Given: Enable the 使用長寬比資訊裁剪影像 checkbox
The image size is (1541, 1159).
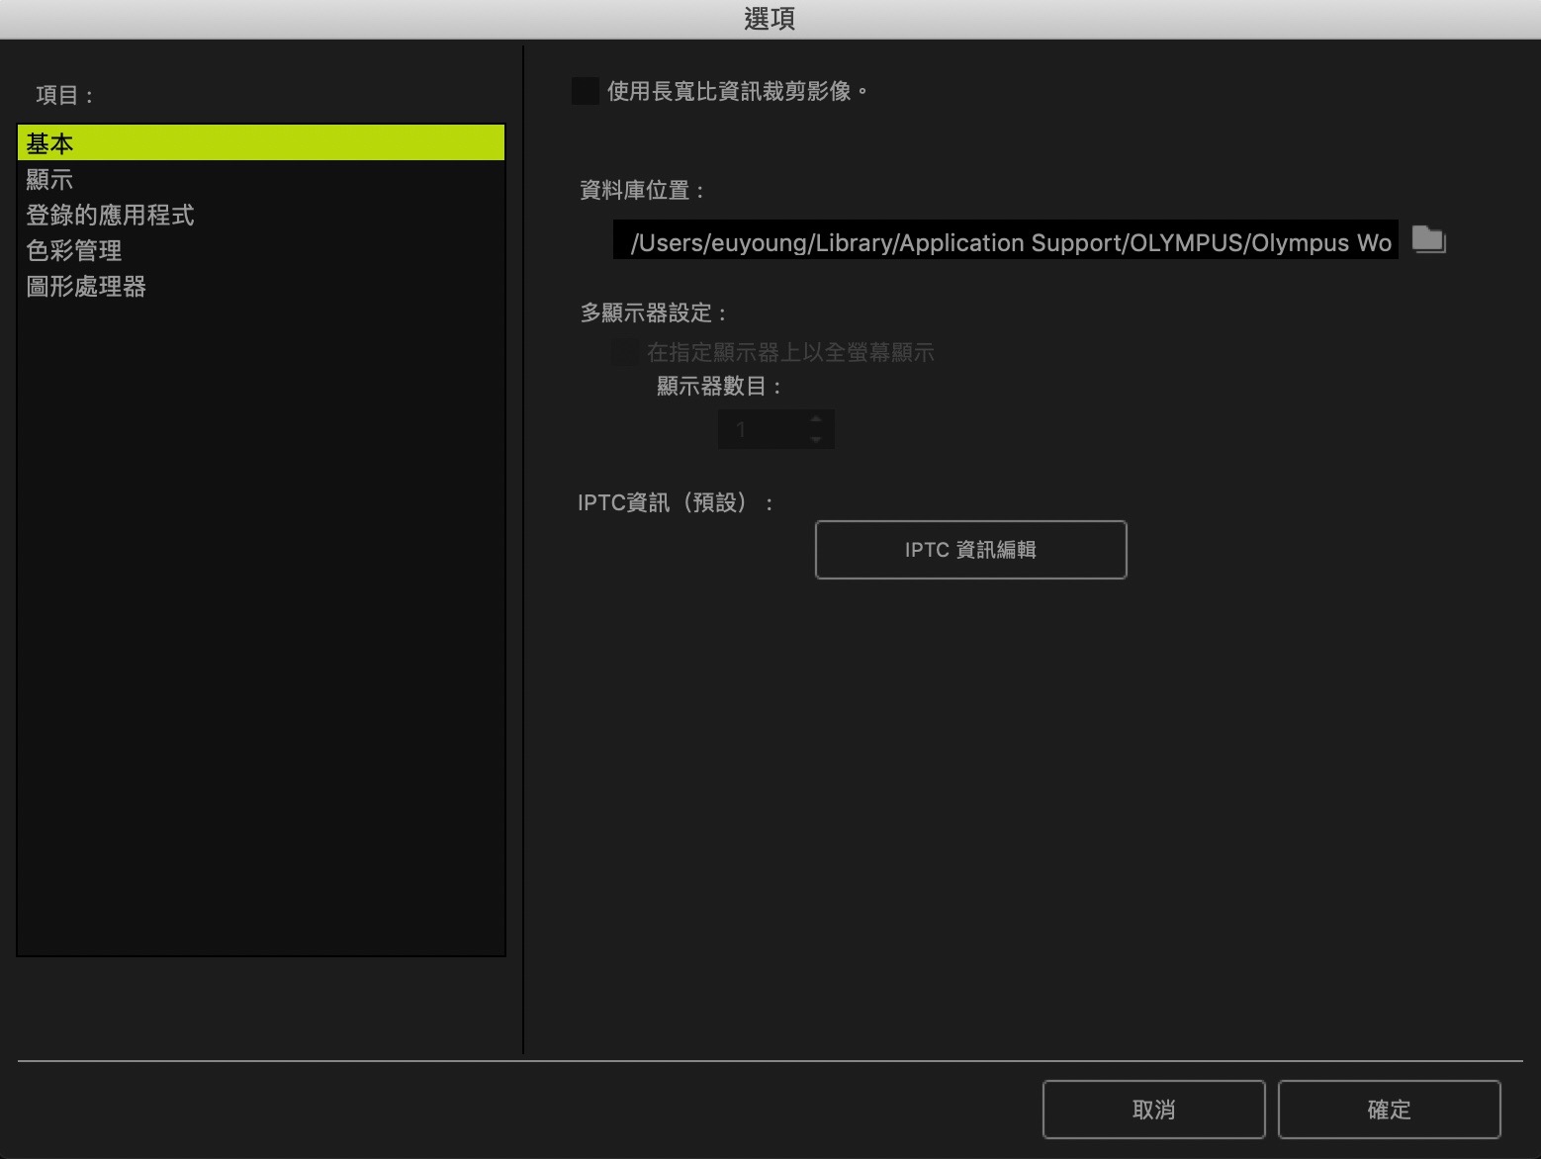Looking at the screenshot, I should (x=586, y=91).
